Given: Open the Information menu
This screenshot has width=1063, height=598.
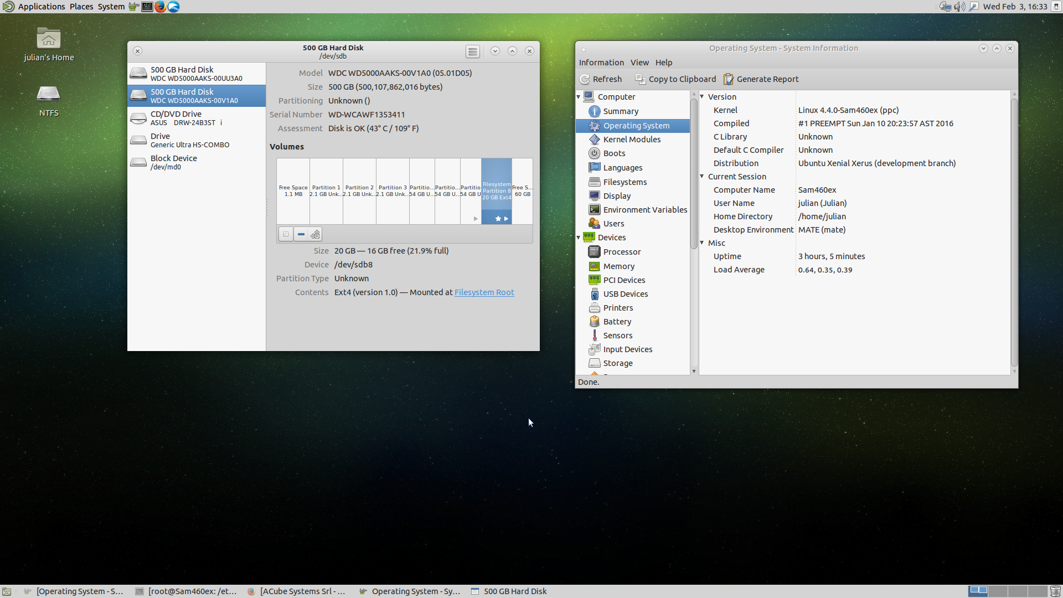Looking at the screenshot, I should click(x=601, y=63).
